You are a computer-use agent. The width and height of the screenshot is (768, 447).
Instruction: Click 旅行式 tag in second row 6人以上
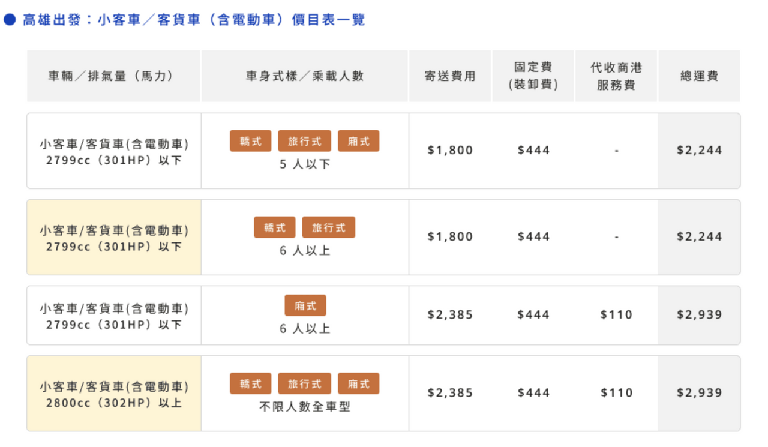click(329, 227)
